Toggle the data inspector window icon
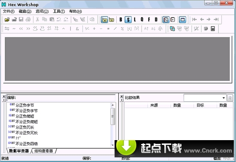 182,20
